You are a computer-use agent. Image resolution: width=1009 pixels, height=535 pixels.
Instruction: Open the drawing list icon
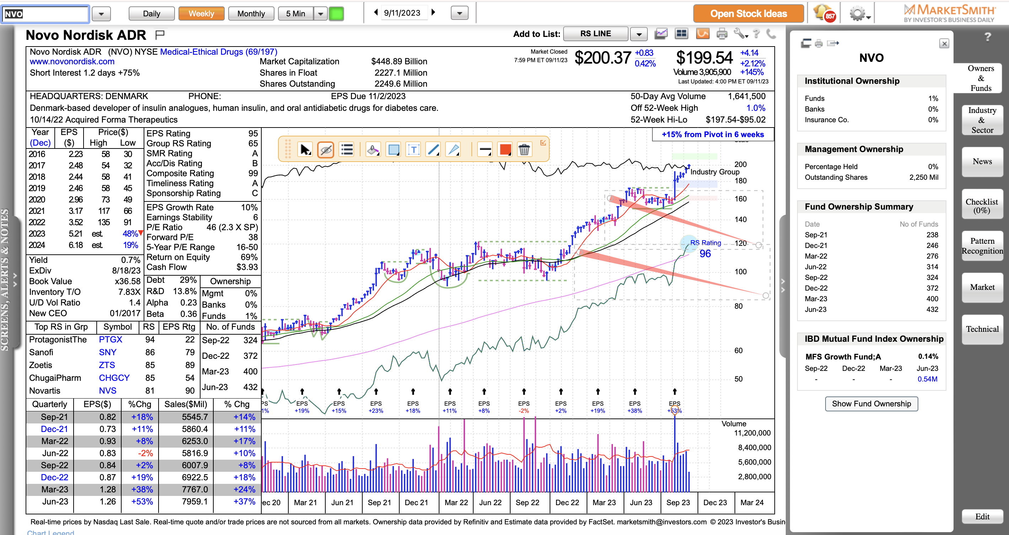point(347,150)
